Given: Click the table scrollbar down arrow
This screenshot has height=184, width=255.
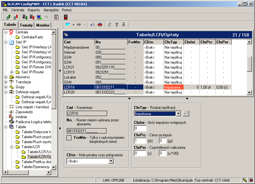Looking at the screenshot, I should (249, 93).
